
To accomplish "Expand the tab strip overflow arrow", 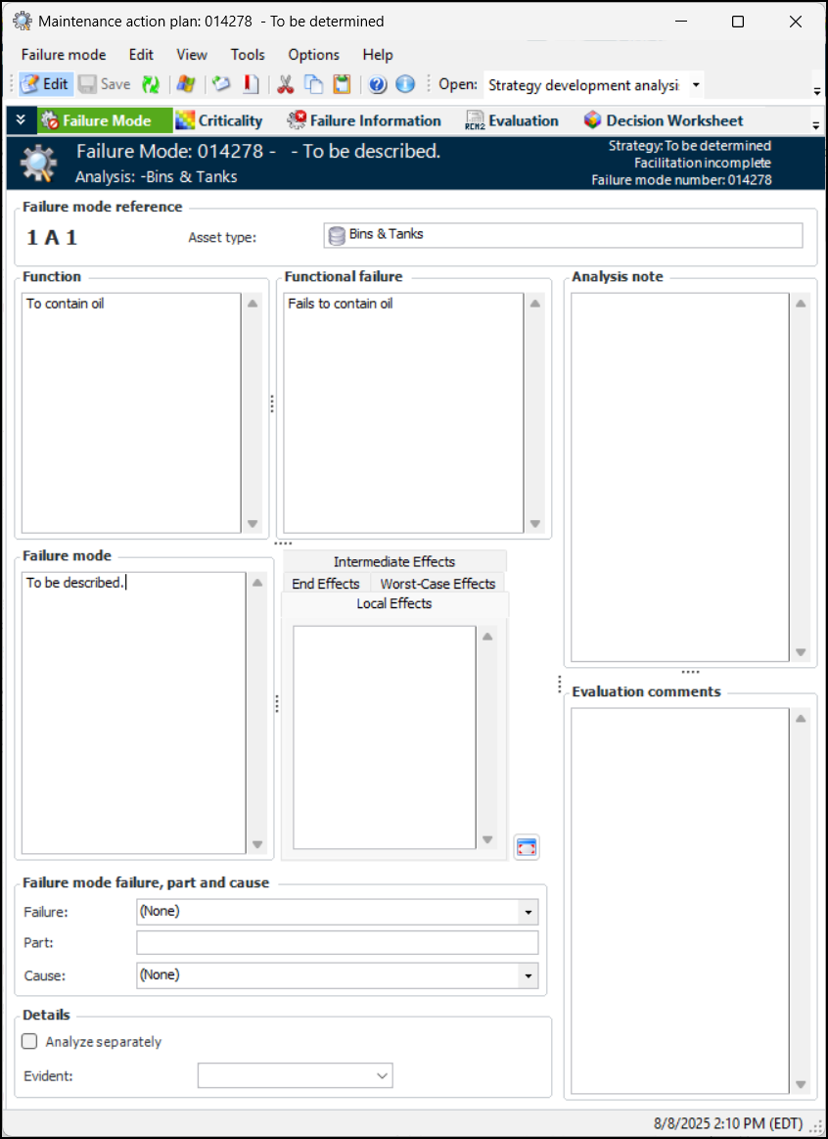I will coord(817,126).
